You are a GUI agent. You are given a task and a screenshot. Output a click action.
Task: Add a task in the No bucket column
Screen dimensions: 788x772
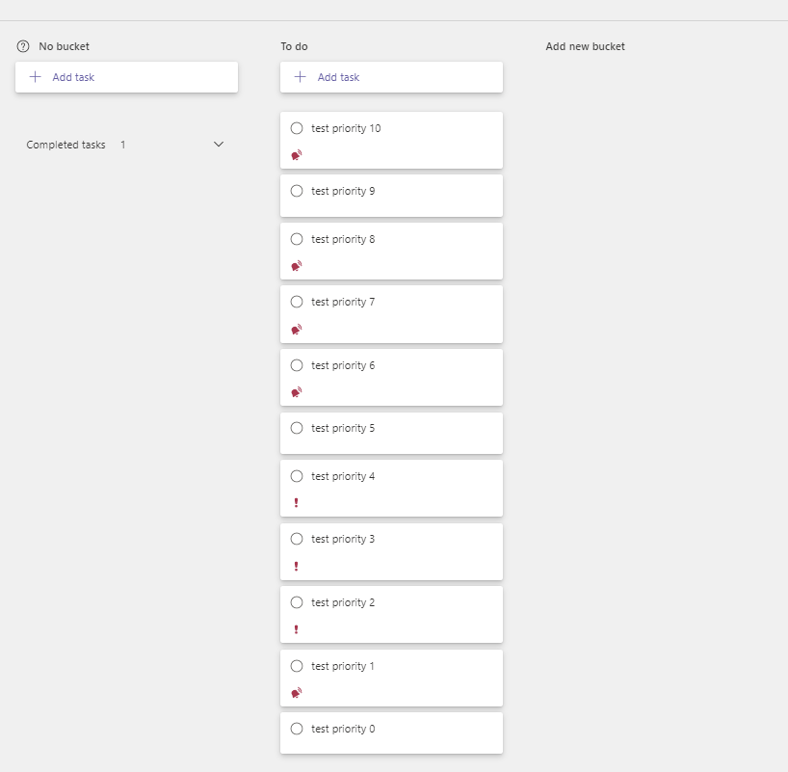coord(73,77)
